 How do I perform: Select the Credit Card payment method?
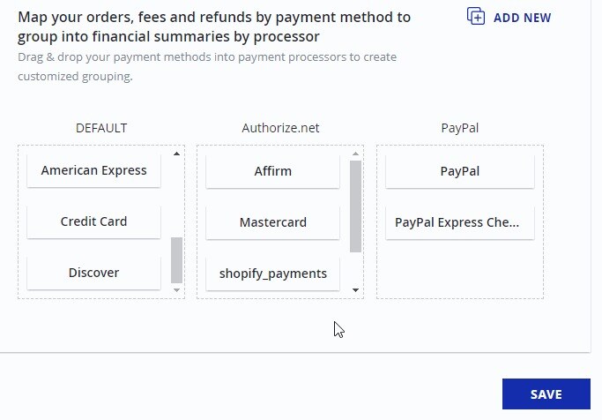pyautogui.click(x=93, y=221)
